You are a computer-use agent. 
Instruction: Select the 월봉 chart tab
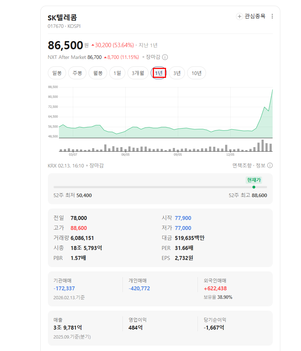98,73
